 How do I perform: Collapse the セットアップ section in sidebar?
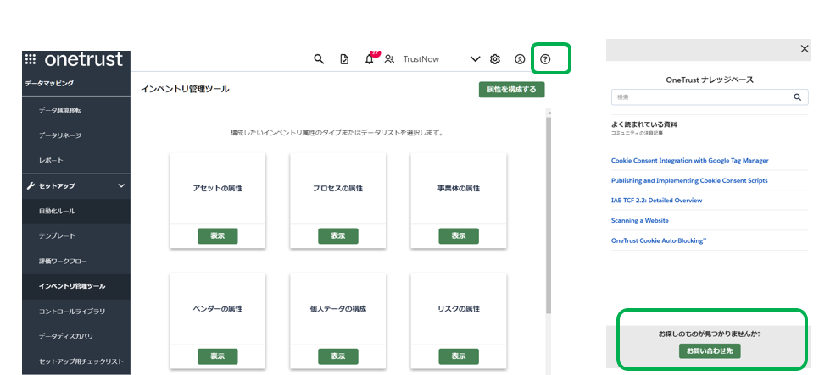tap(121, 185)
